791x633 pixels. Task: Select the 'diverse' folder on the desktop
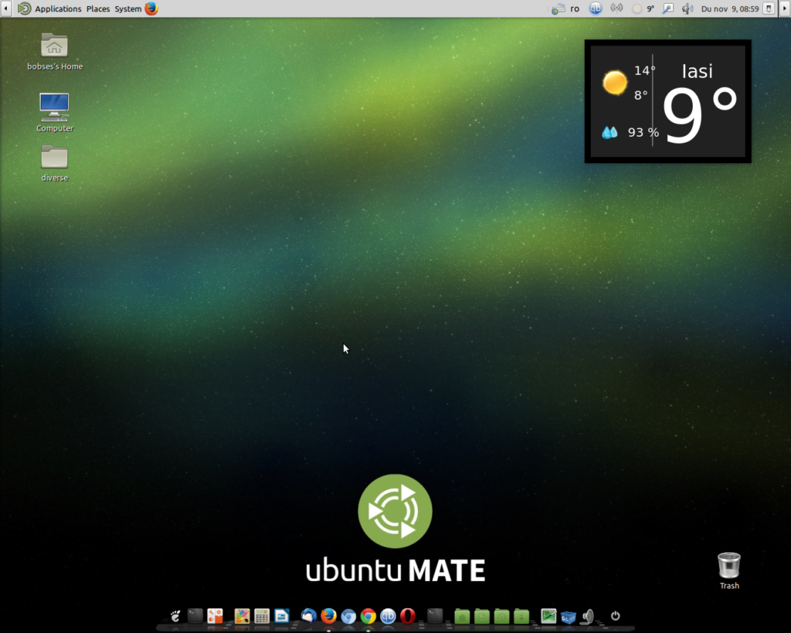click(55, 164)
